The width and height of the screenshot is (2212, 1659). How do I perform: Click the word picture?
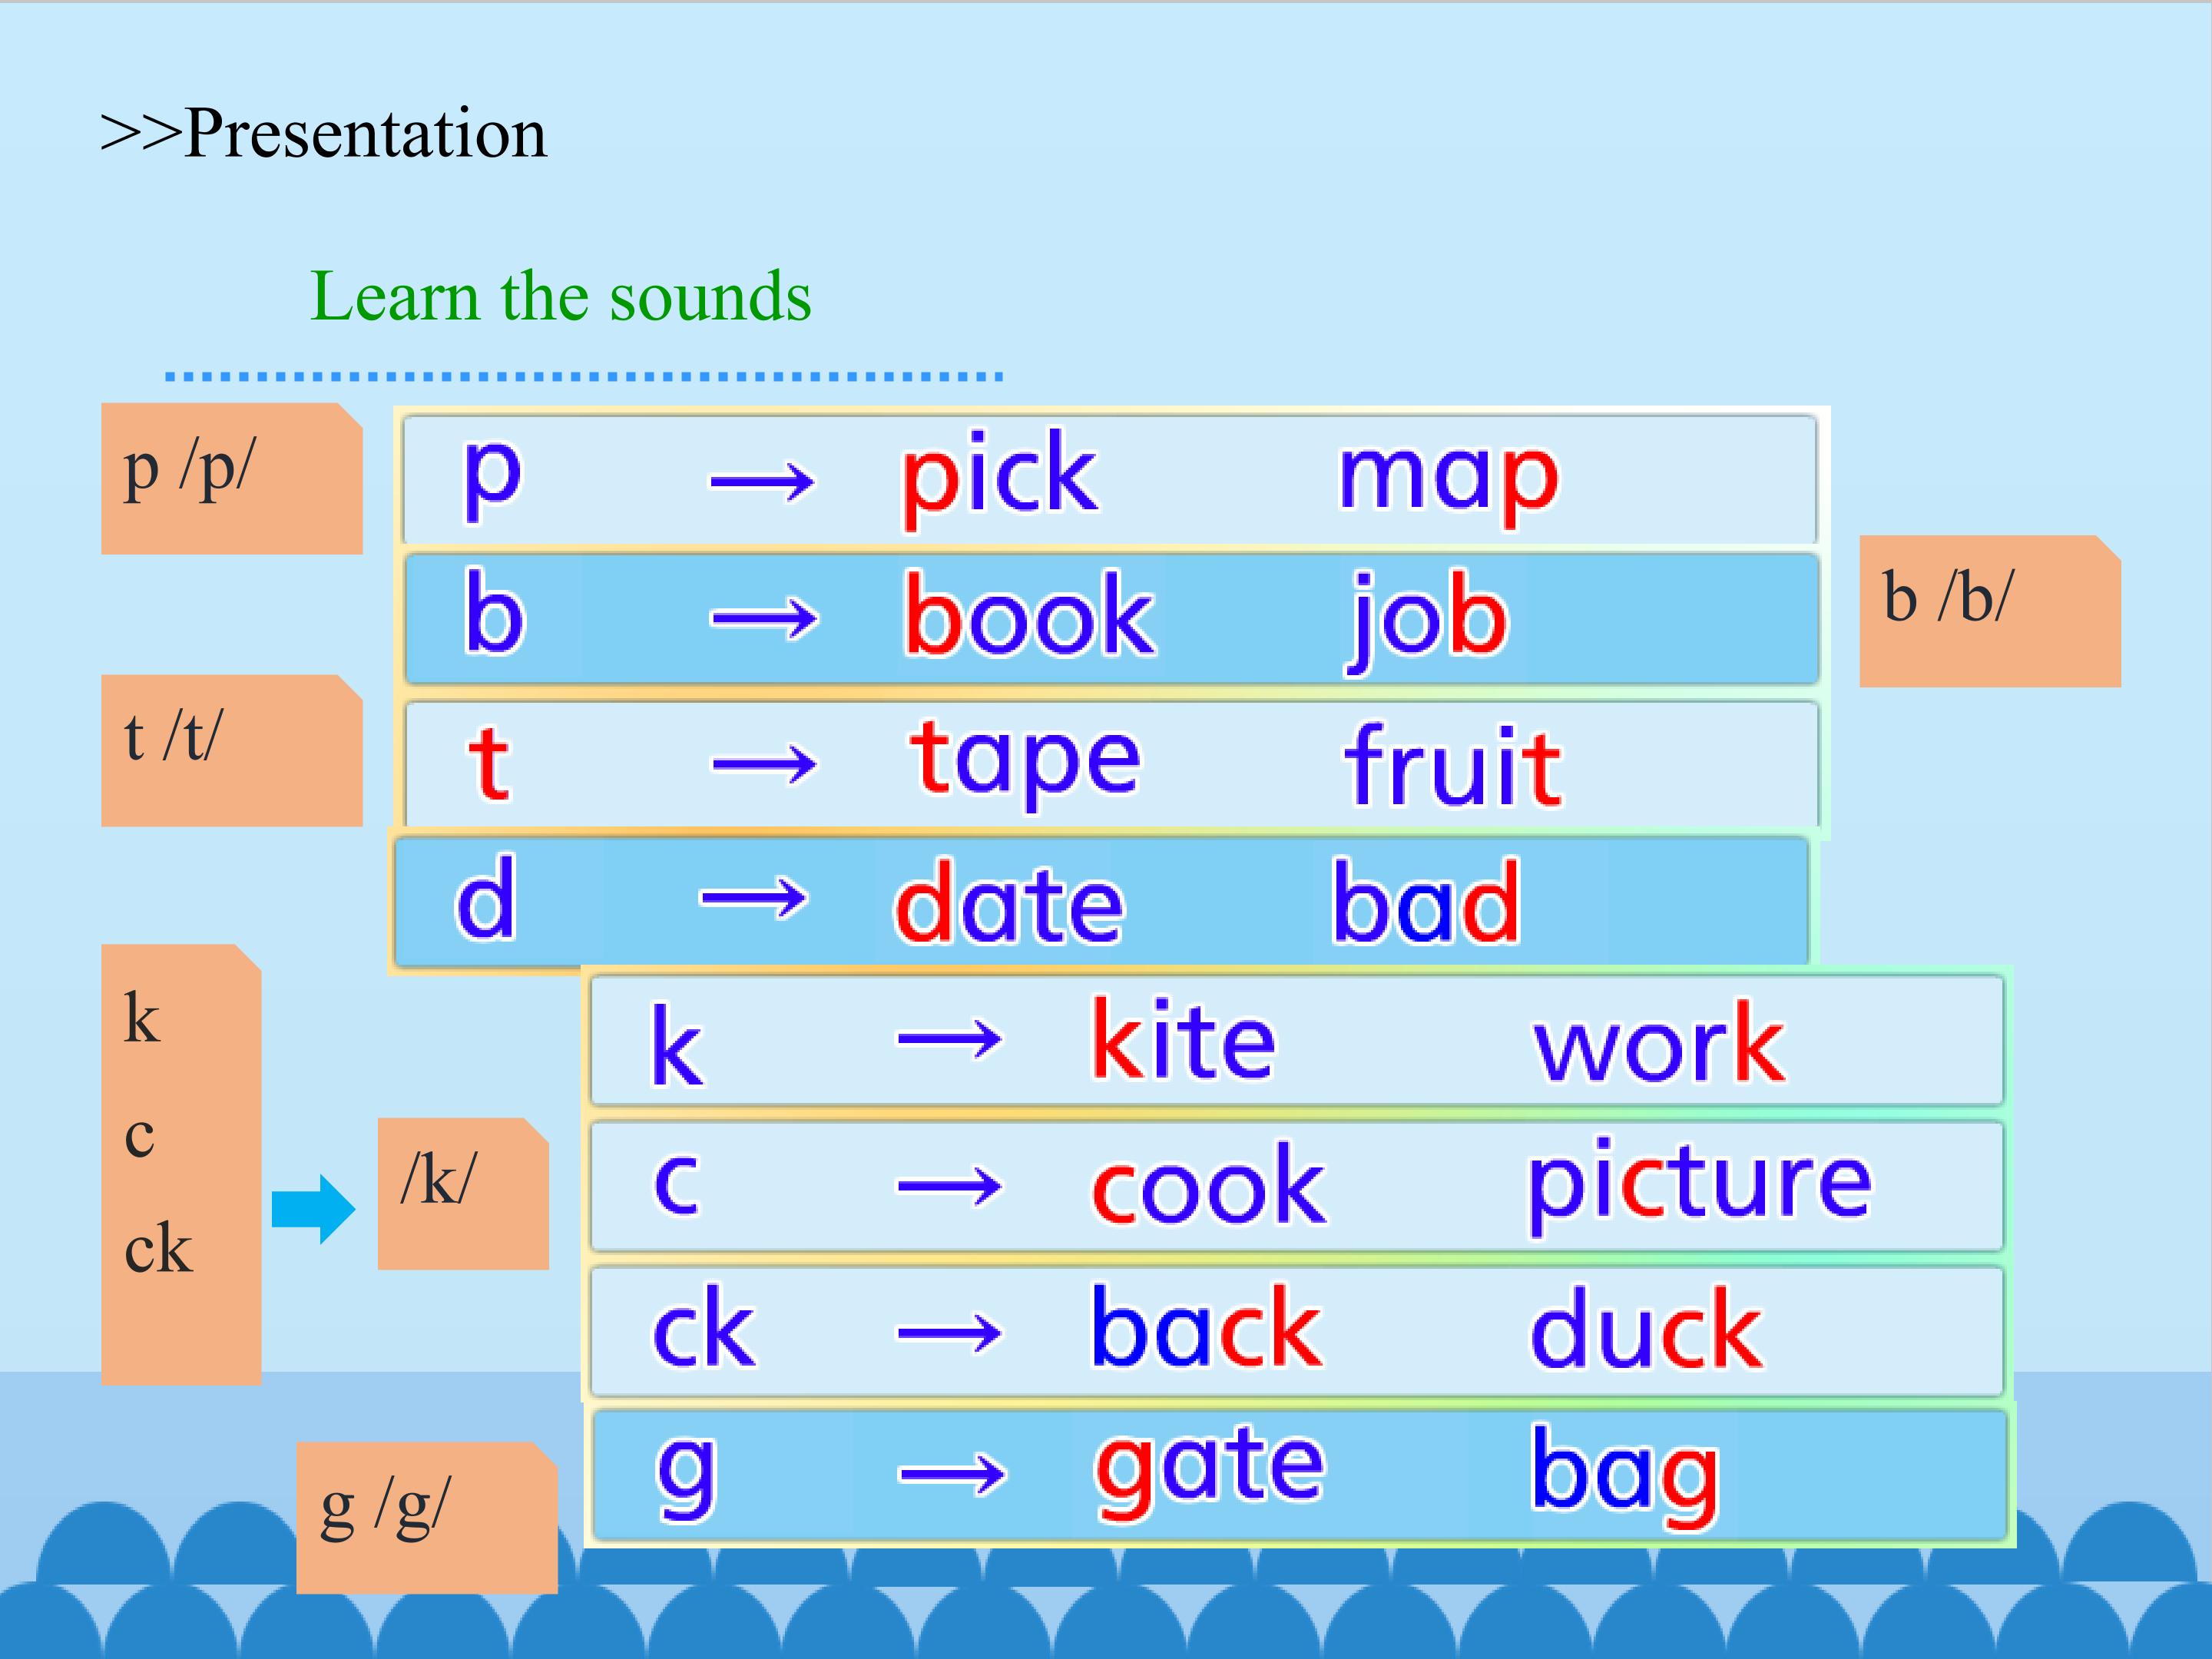pyautogui.click(x=1699, y=1184)
